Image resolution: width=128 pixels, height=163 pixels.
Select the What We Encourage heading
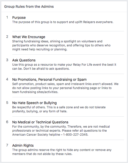pos(29,37)
